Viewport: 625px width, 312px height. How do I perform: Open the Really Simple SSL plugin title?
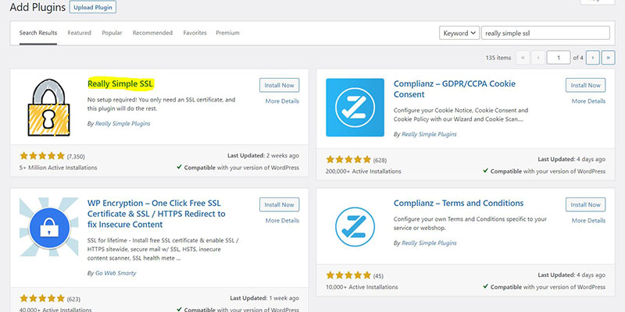(120, 83)
